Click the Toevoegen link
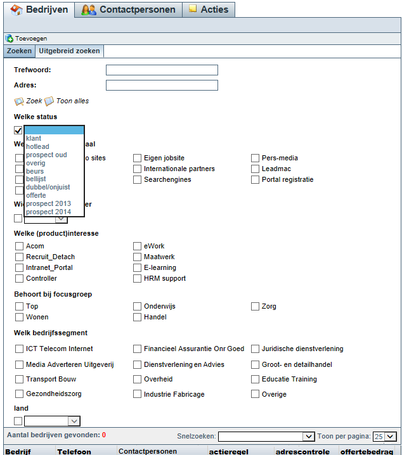The height and width of the screenshot is (455, 402). pyautogui.click(x=31, y=39)
